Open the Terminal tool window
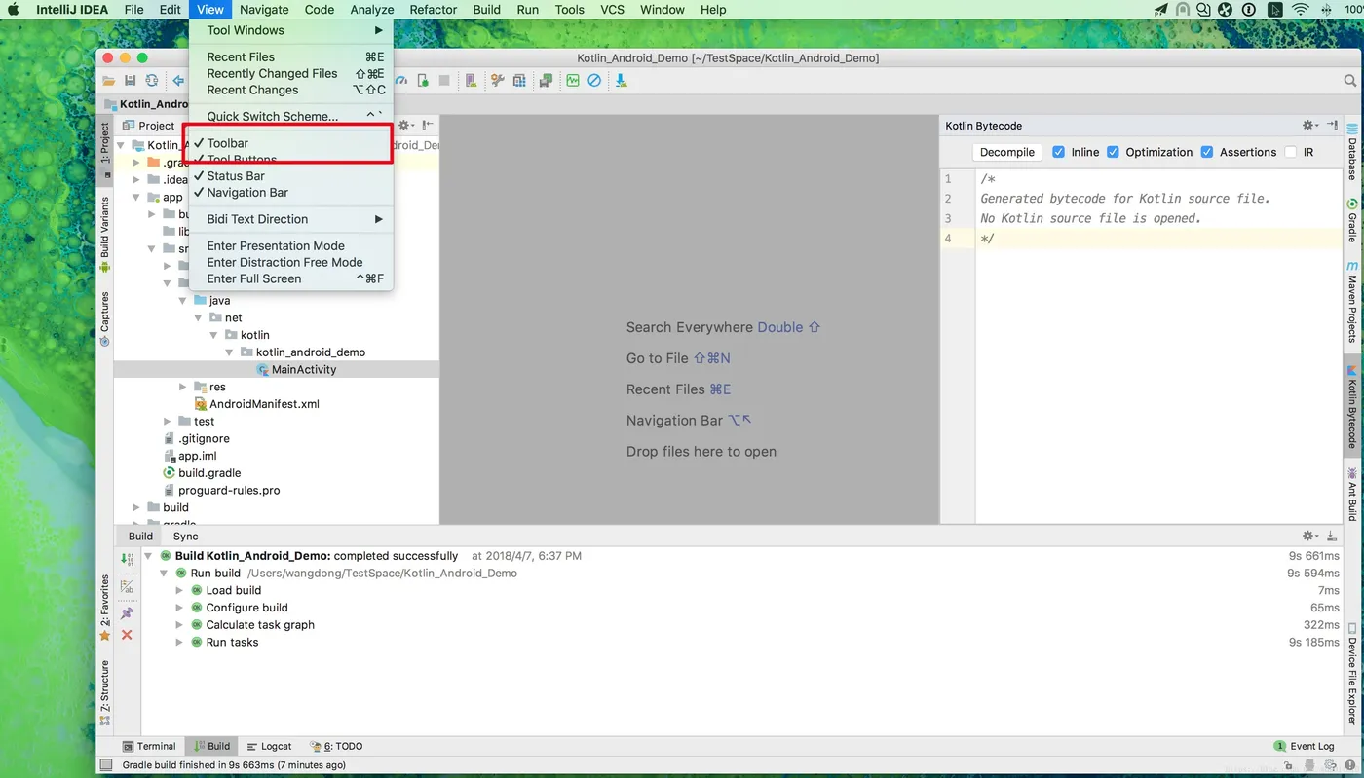The image size is (1364, 778). 149,746
